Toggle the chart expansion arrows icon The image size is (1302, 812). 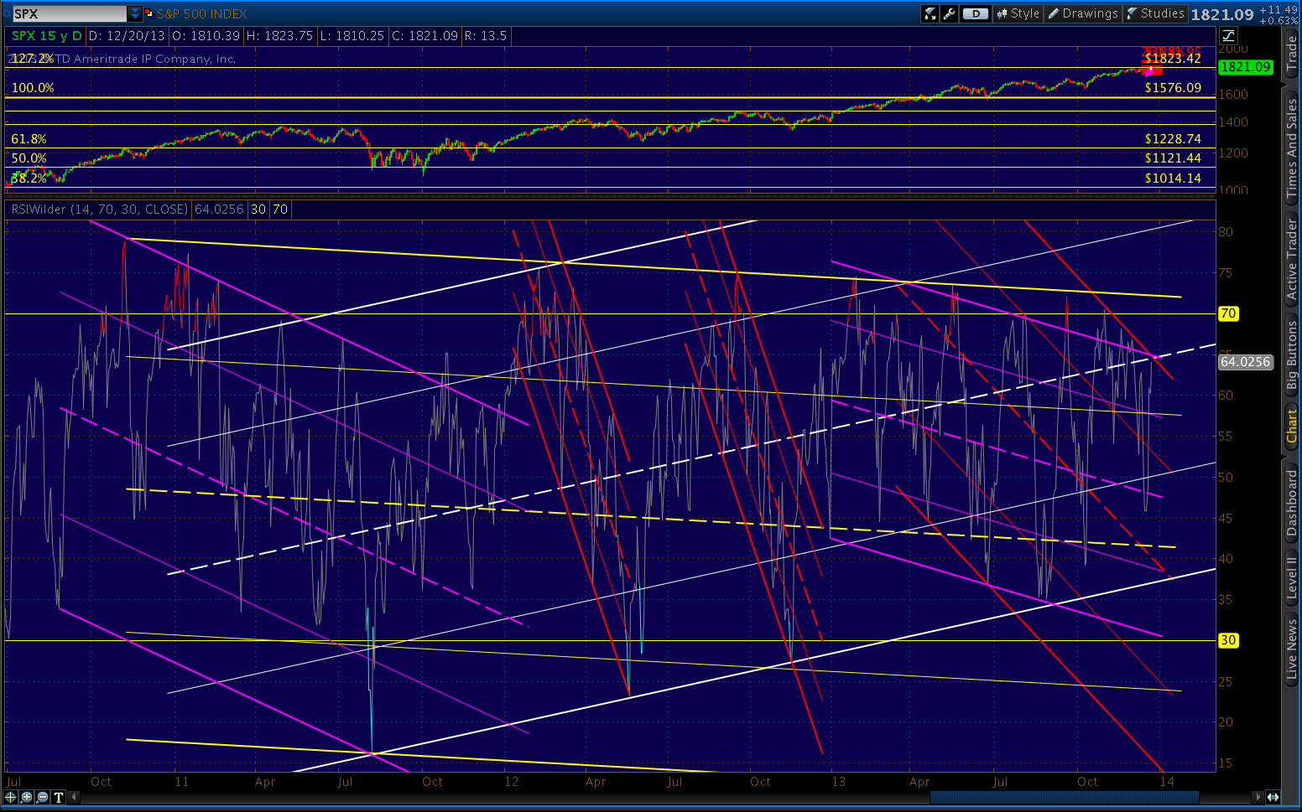1273,797
